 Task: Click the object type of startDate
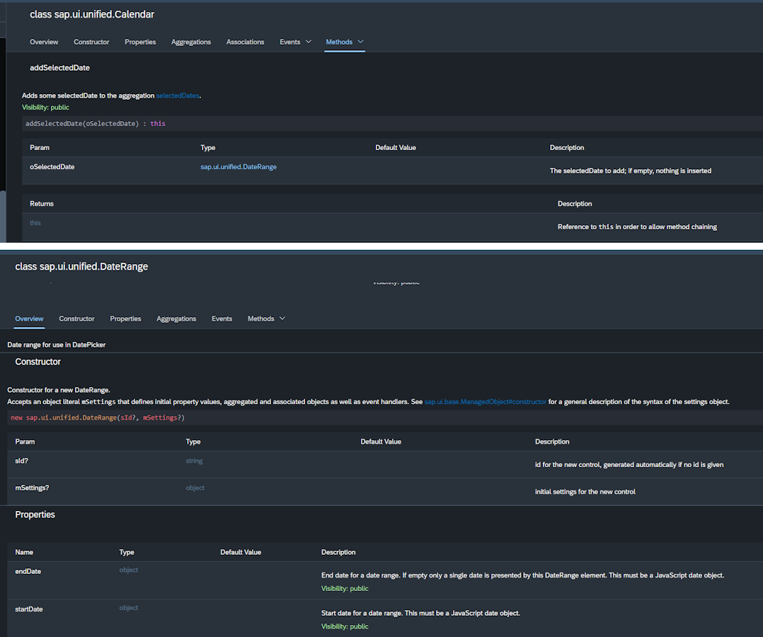pos(129,608)
